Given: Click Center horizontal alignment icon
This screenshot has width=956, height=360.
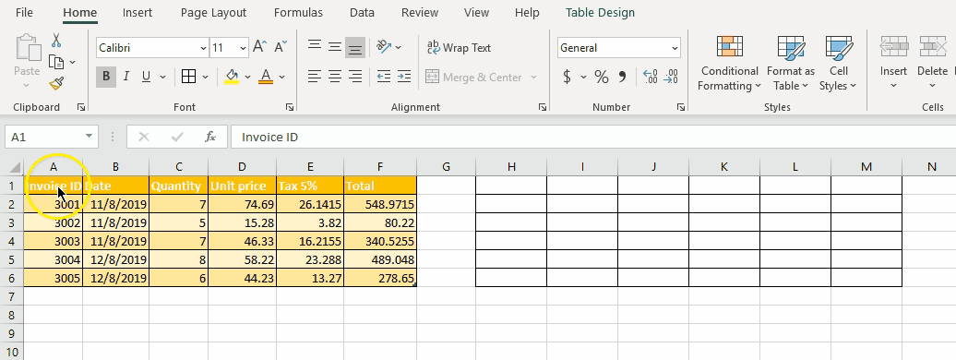Looking at the screenshot, I should click(x=335, y=77).
